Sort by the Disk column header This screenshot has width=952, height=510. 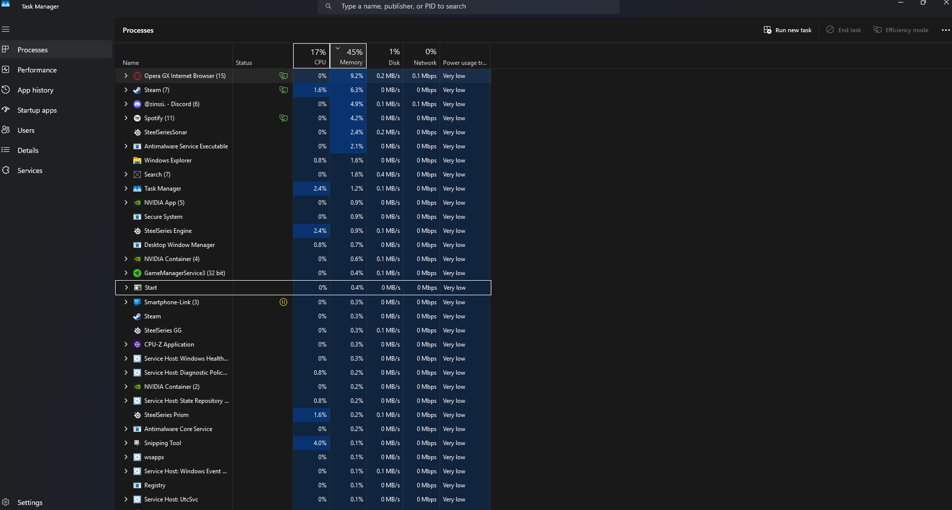pyautogui.click(x=385, y=56)
